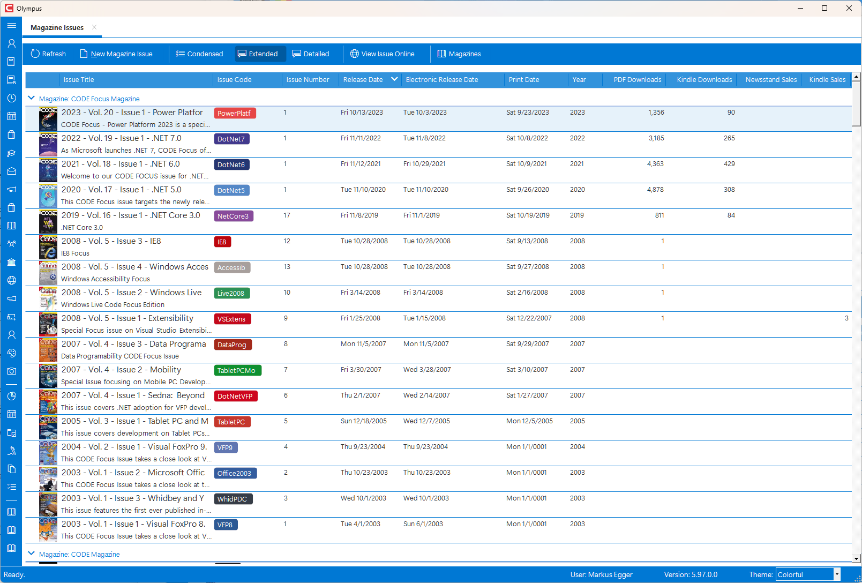Open the hamburger navigation menu
This screenshot has width=862, height=583.
[x=11, y=25]
